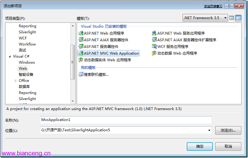Click the project types scrollbar thumb
Screen dimensions: 248x158
tap(72, 62)
